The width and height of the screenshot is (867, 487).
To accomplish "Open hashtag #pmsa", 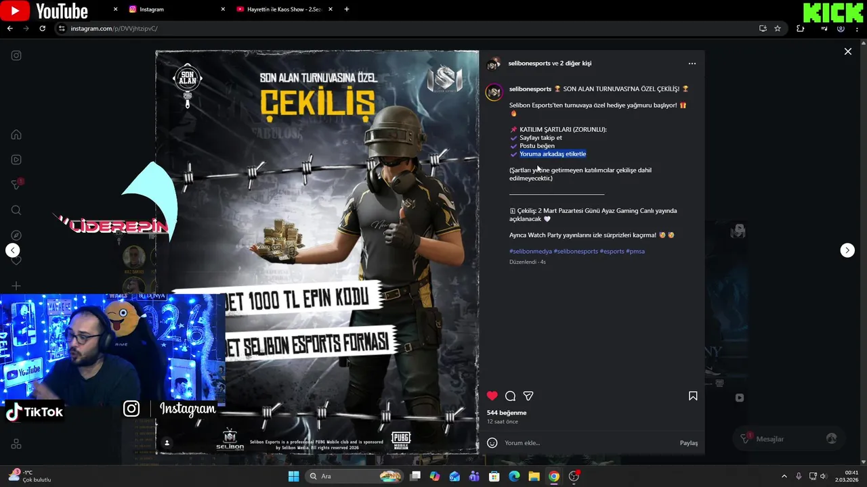I will (635, 251).
